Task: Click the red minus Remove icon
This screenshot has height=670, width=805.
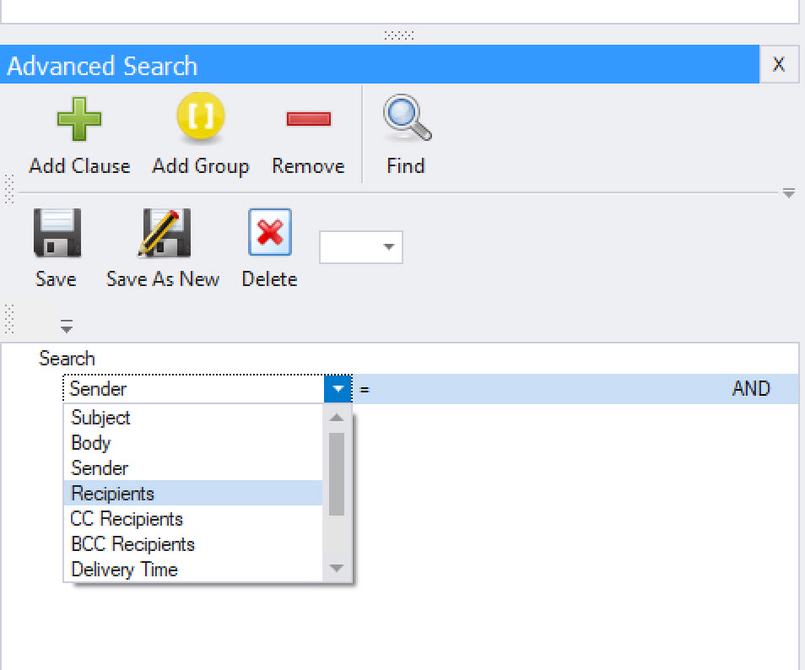Action: coord(309,119)
